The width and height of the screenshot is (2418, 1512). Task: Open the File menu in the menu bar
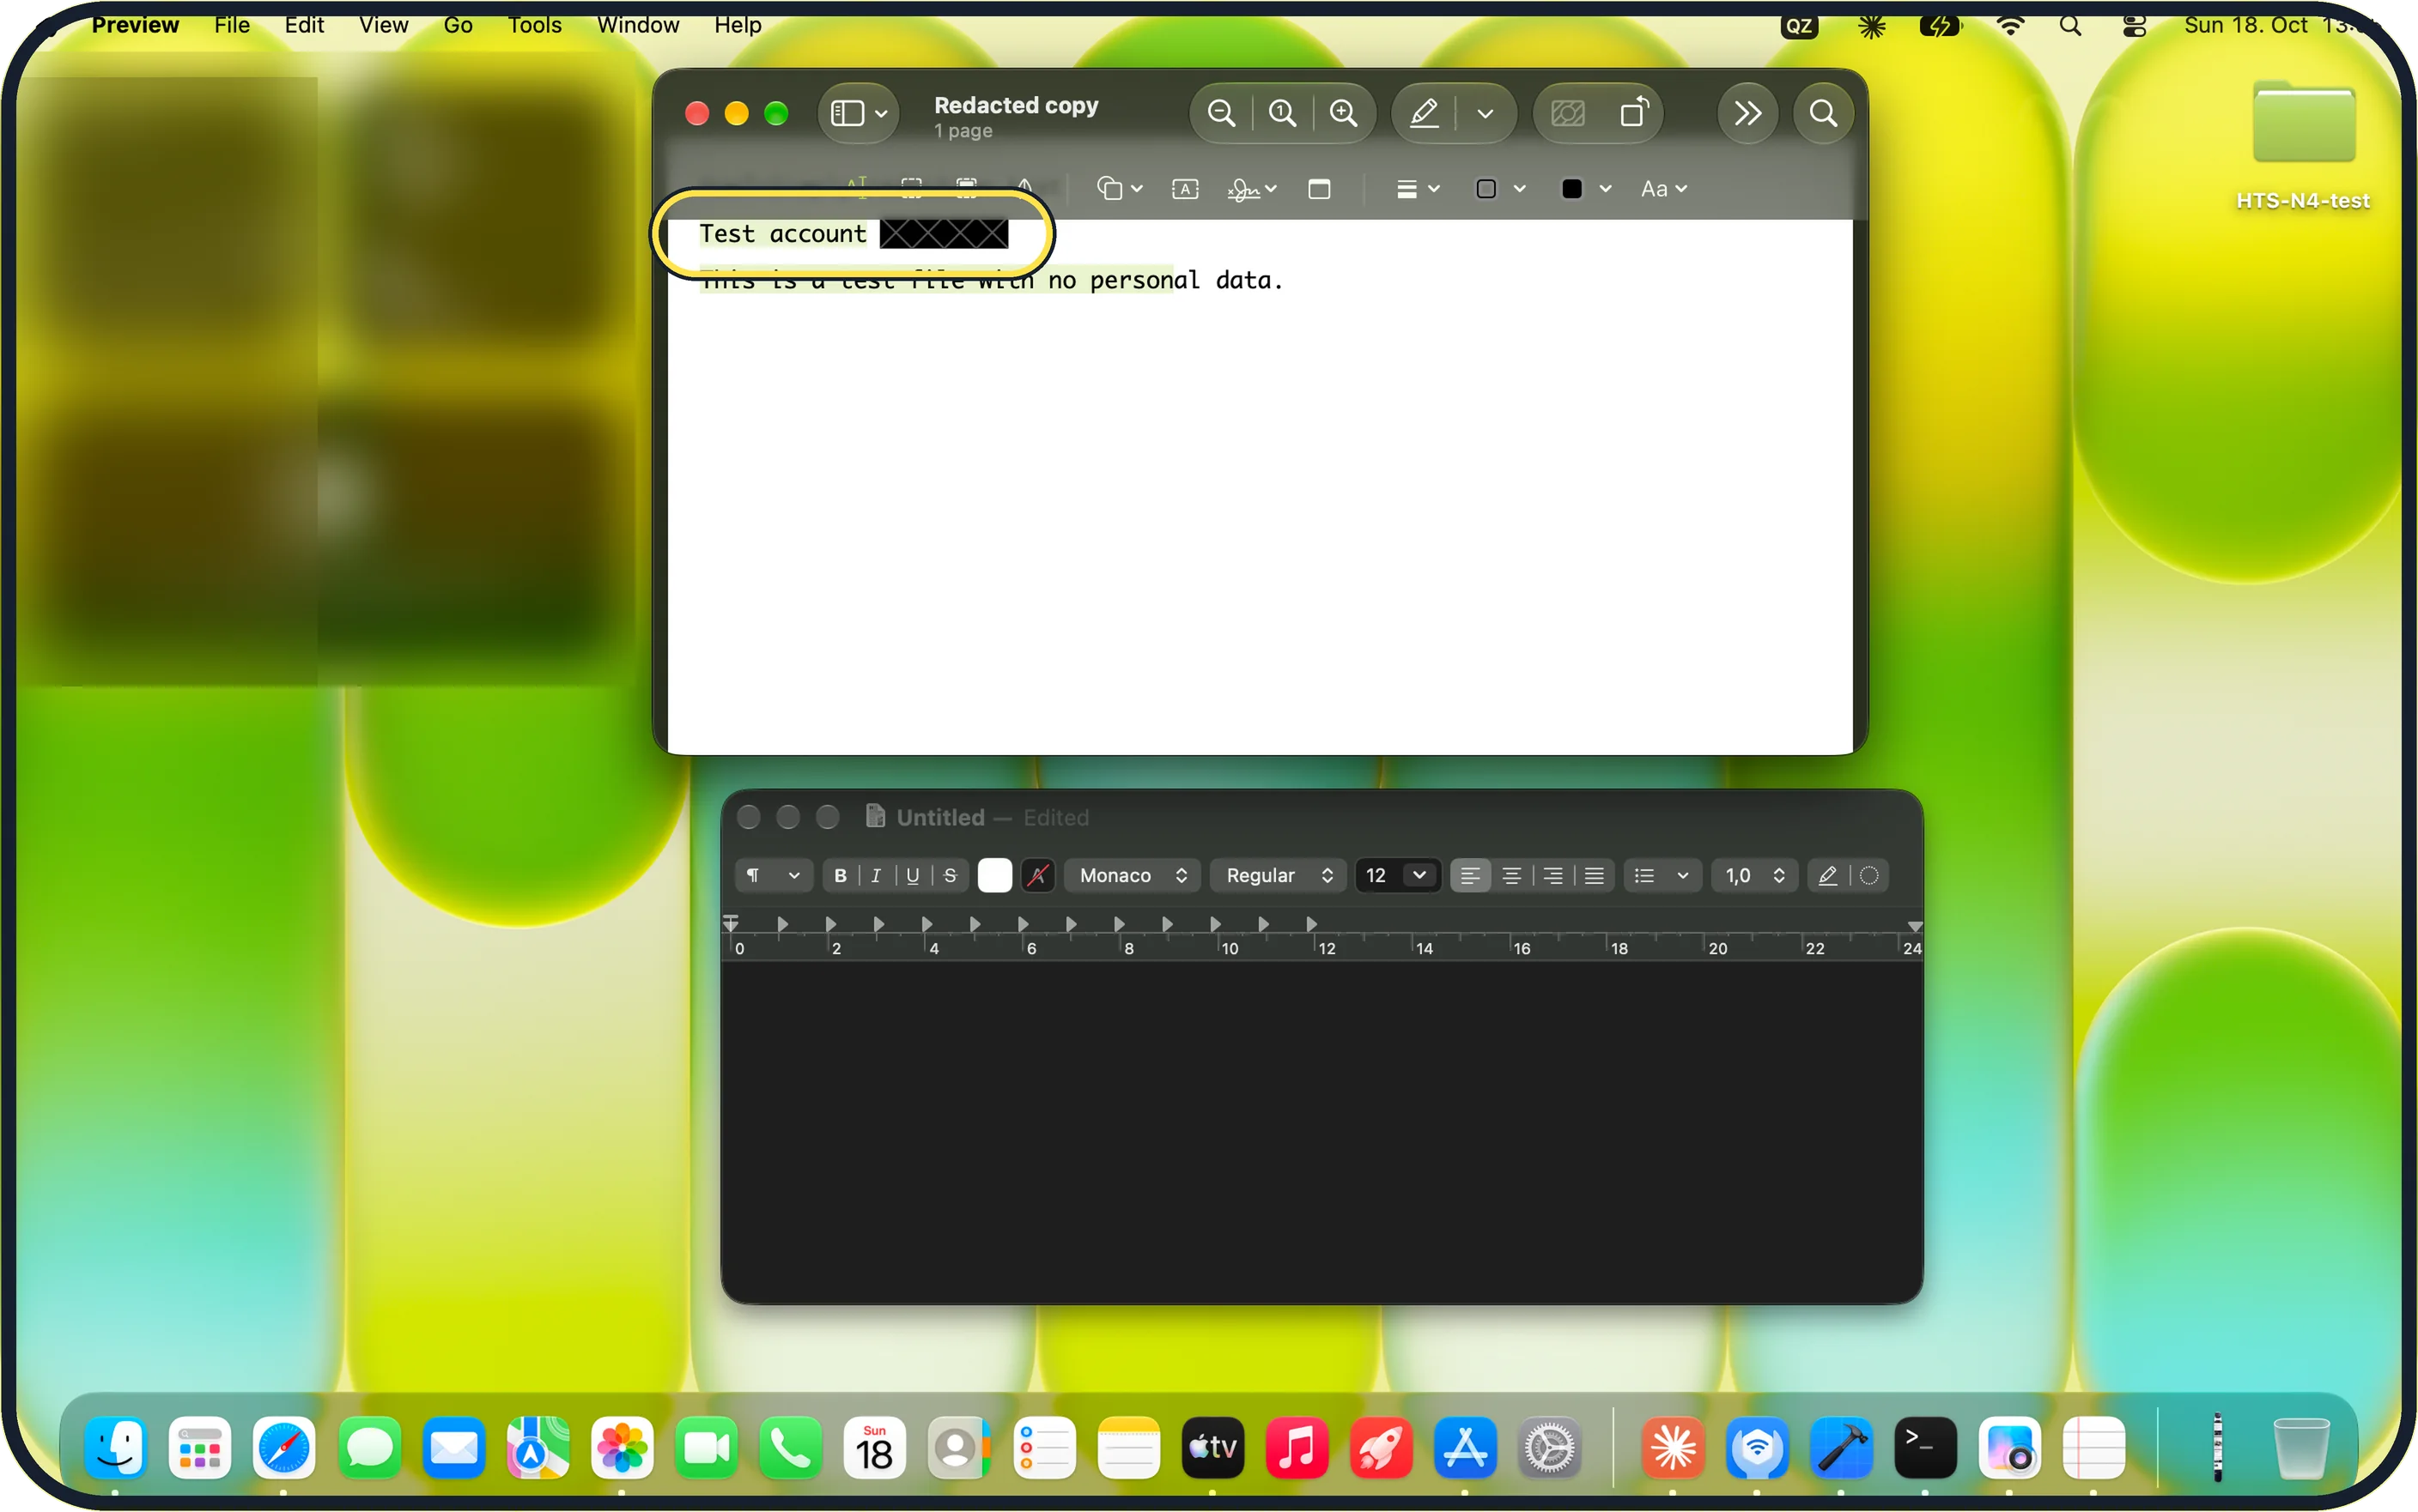coord(231,25)
